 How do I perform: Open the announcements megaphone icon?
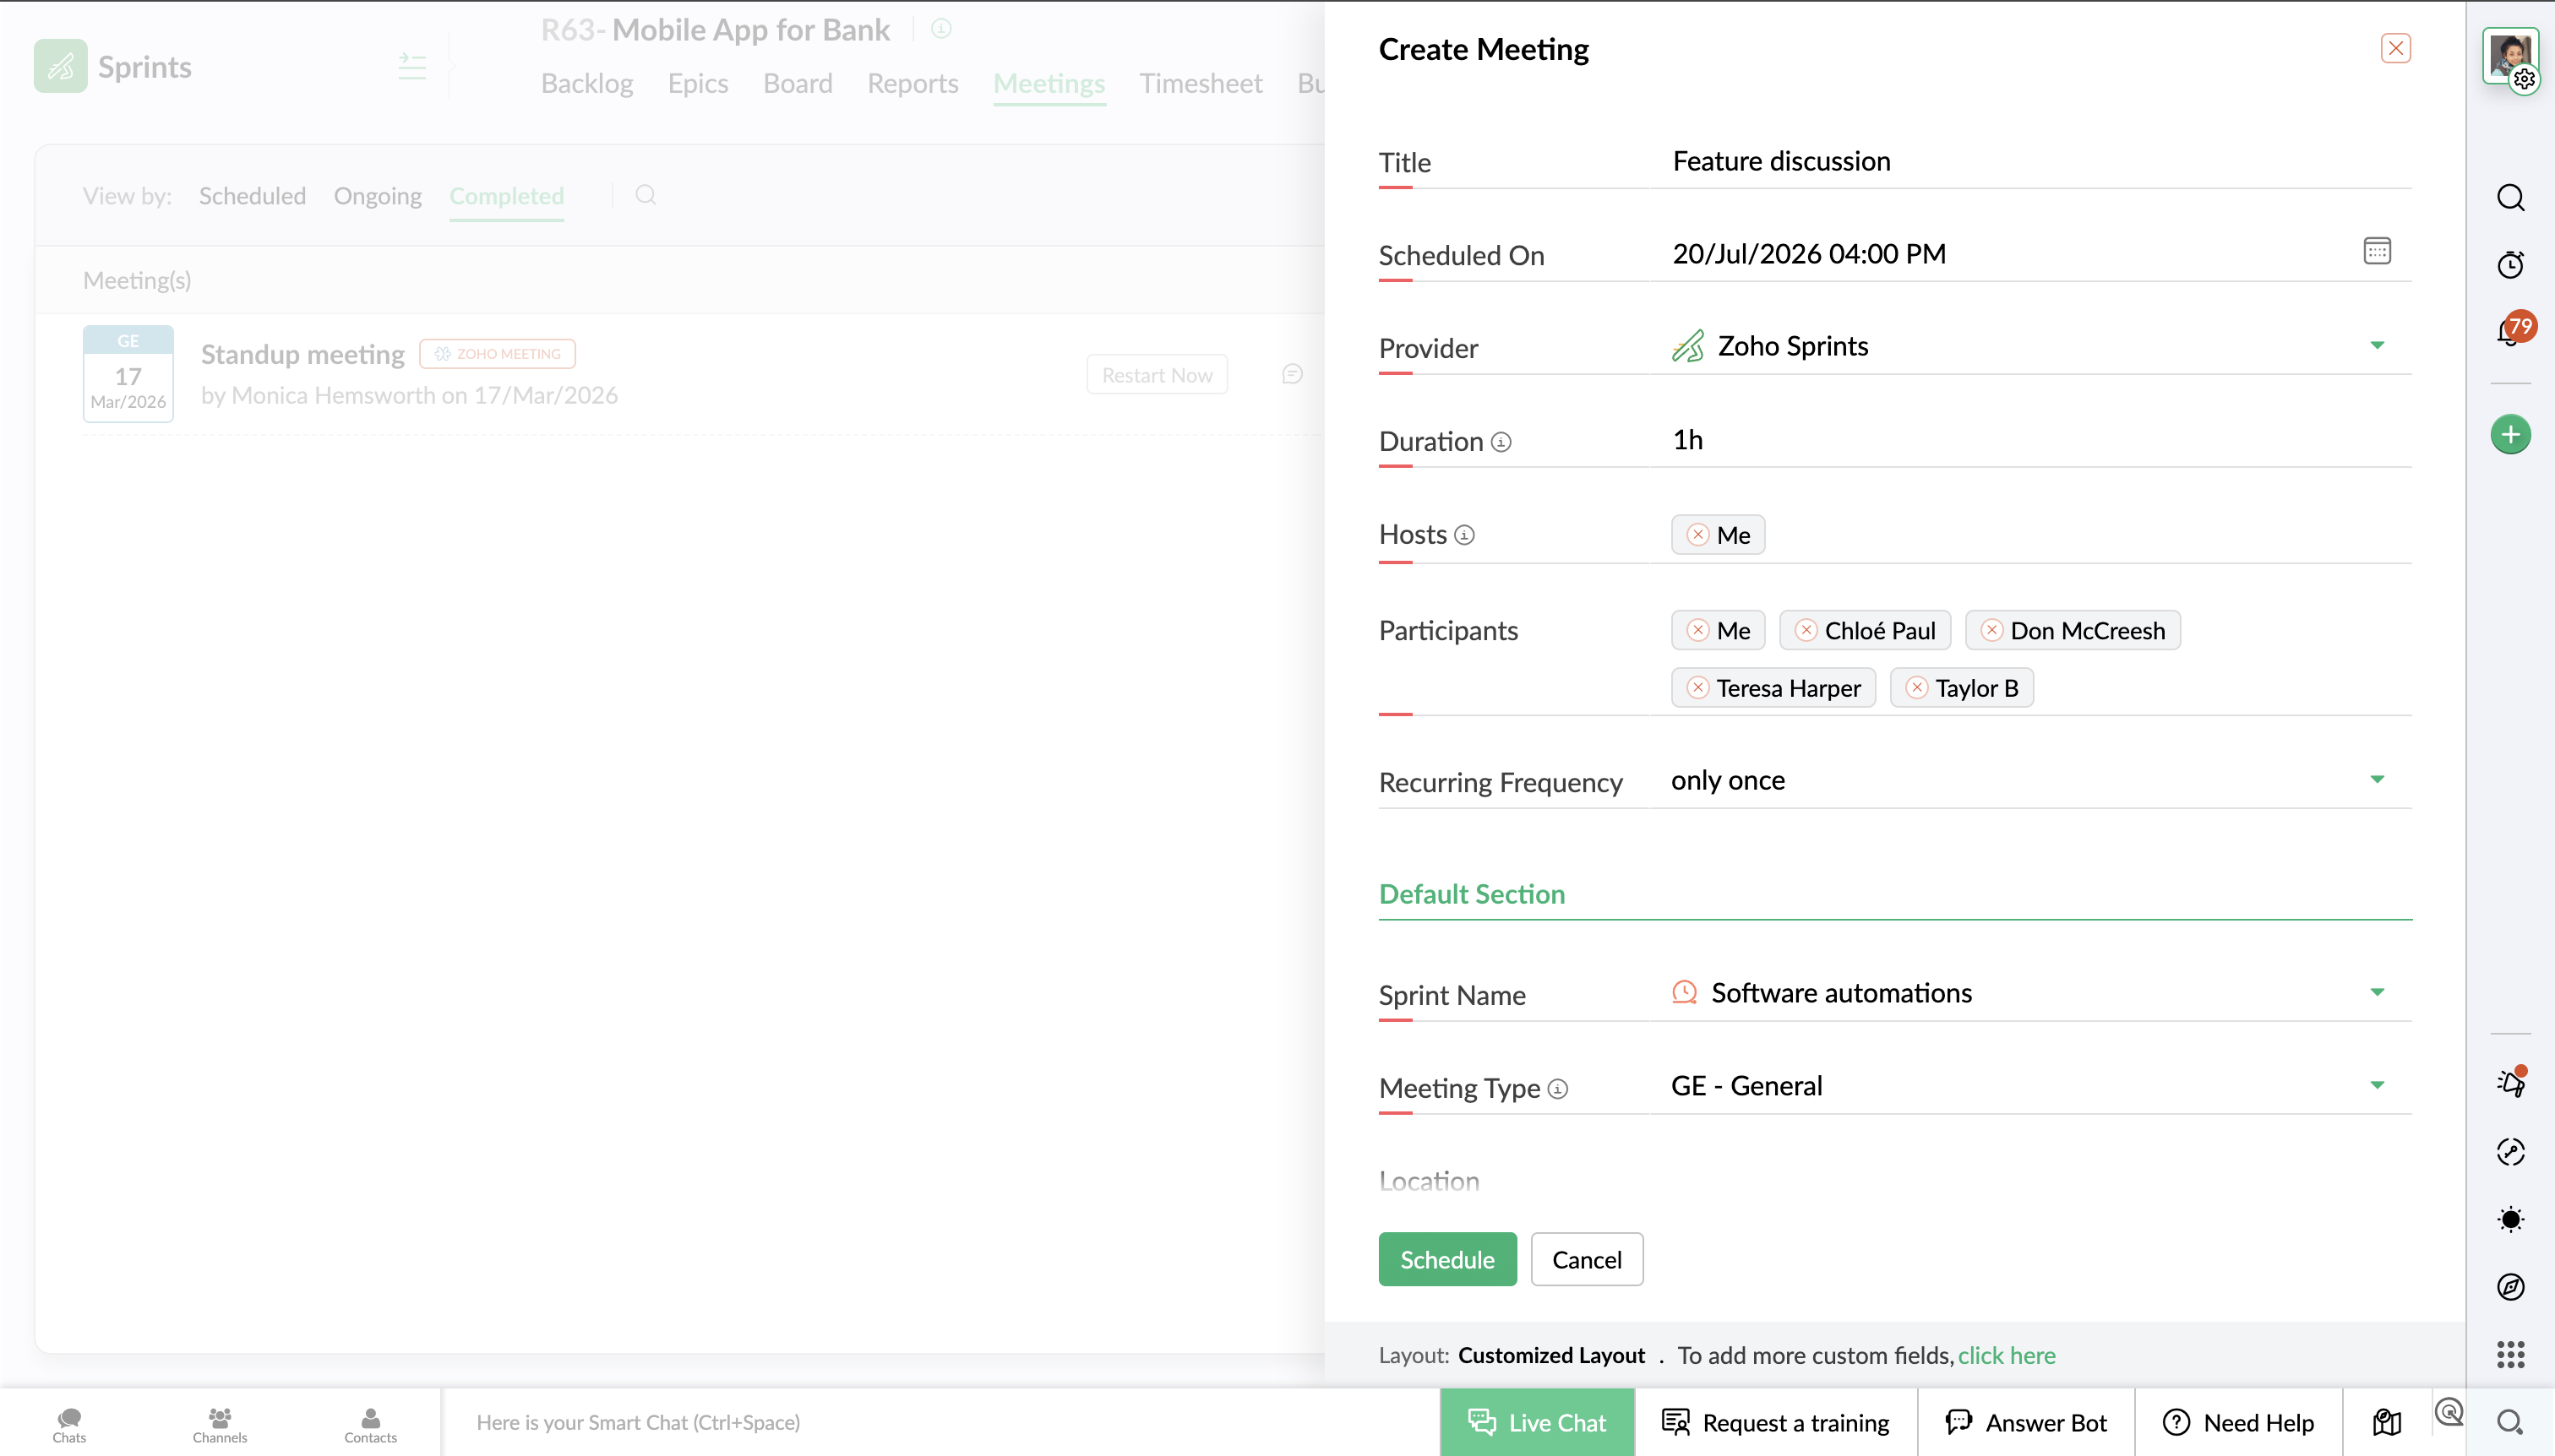click(x=2510, y=1083)
